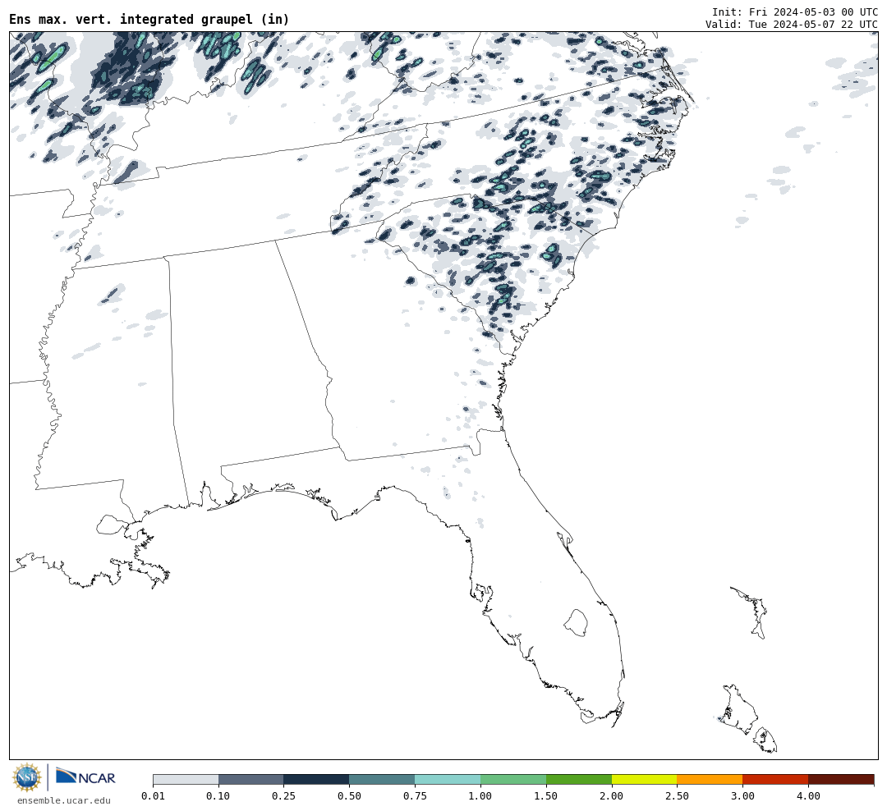The width and height of the screenshot is (887, 811).
Task: Click the NCAR logo
Action: point(85,777)
